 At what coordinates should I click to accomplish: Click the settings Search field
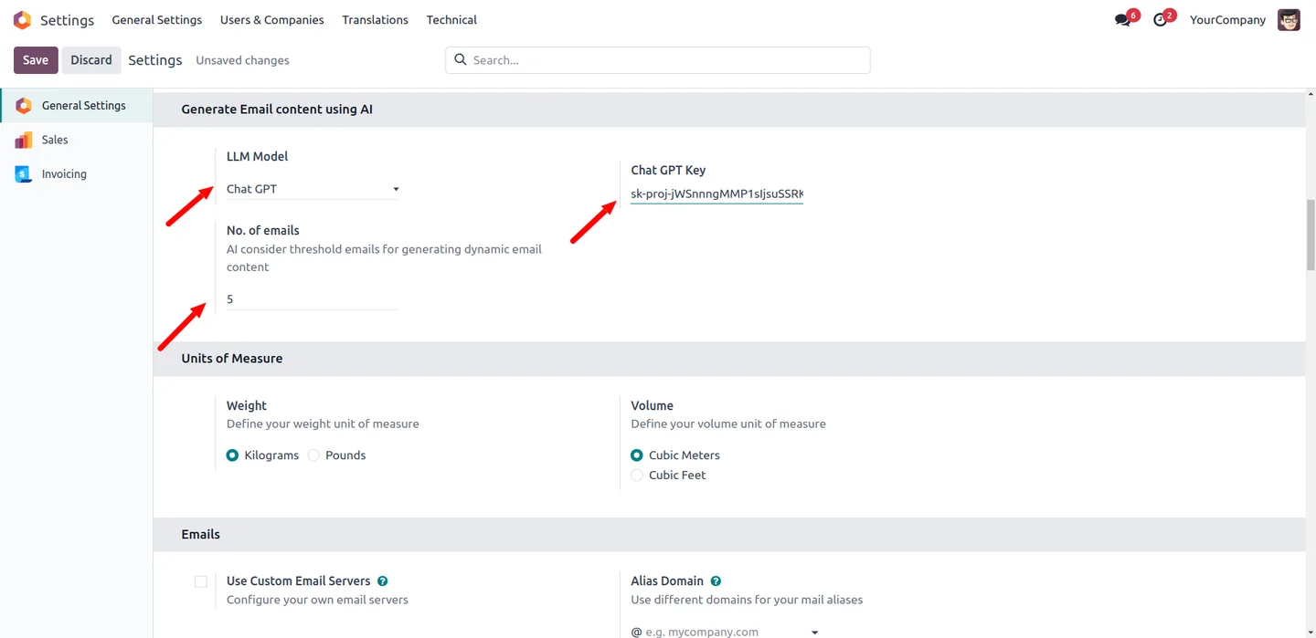click(658, 60)
